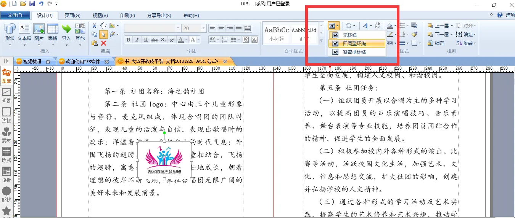Open the 文件(F) file menu
Viewport: 515px width, 218px height.
[x=15, y=16]
